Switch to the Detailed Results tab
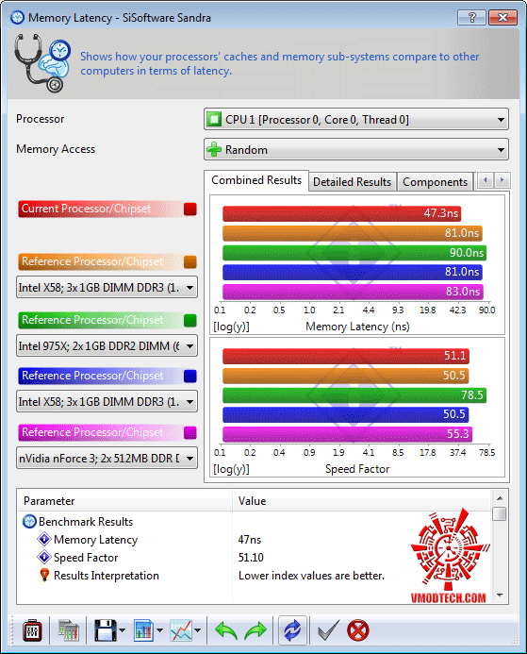This screenshot has width=527, height=654. click(x=352, y=182)
